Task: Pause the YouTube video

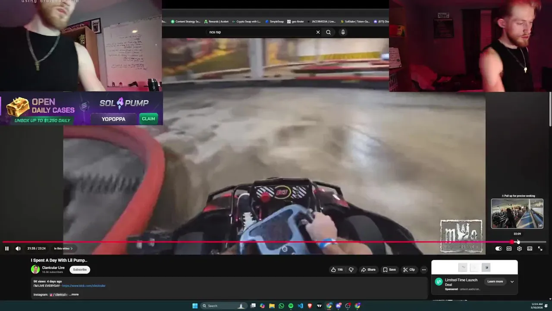Action: coord(6,248)
